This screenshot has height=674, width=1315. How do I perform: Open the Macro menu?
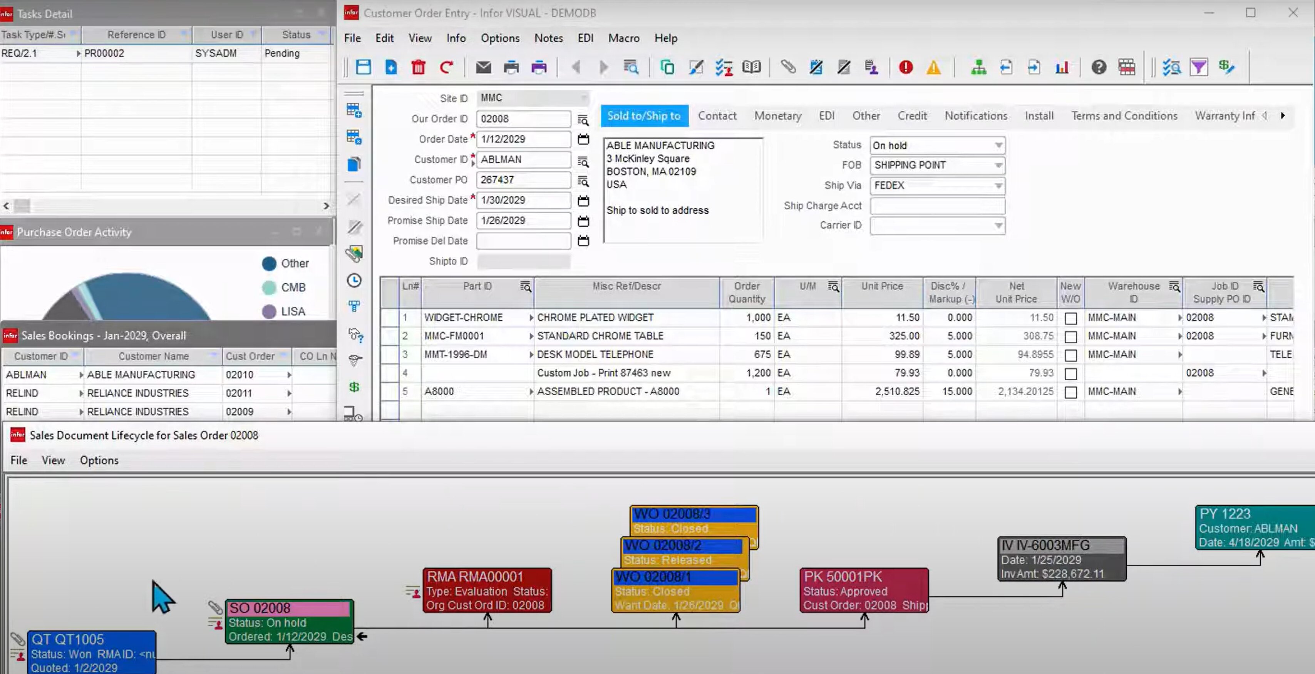tap(623, 38)
